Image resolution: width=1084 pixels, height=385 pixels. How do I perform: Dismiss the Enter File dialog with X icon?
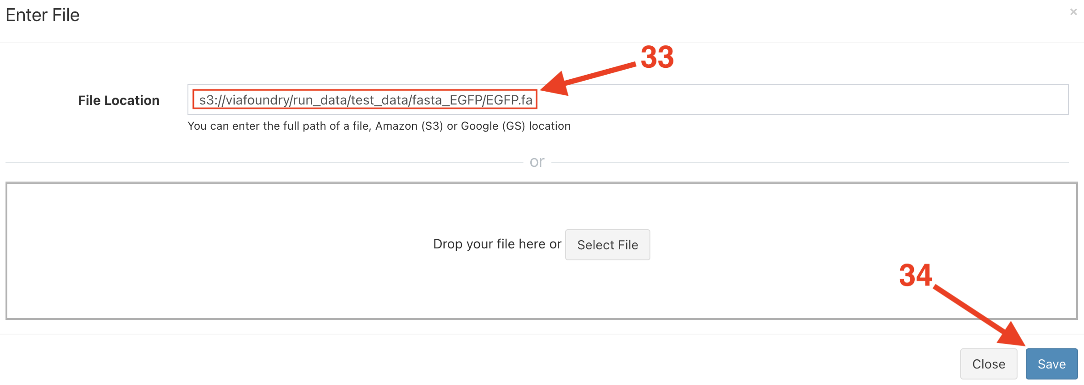tap(1073, 12)
